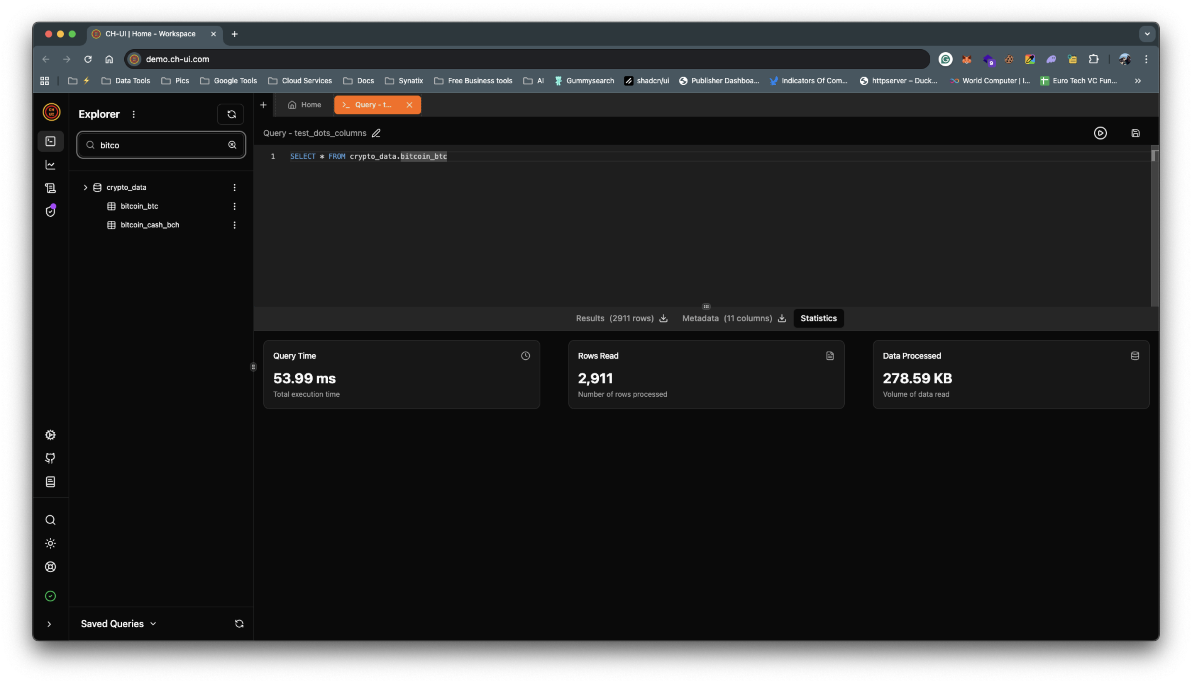This screenshot has height=684, width=1192.
Task: Run the query with play button
Action: click(1100, 133)
